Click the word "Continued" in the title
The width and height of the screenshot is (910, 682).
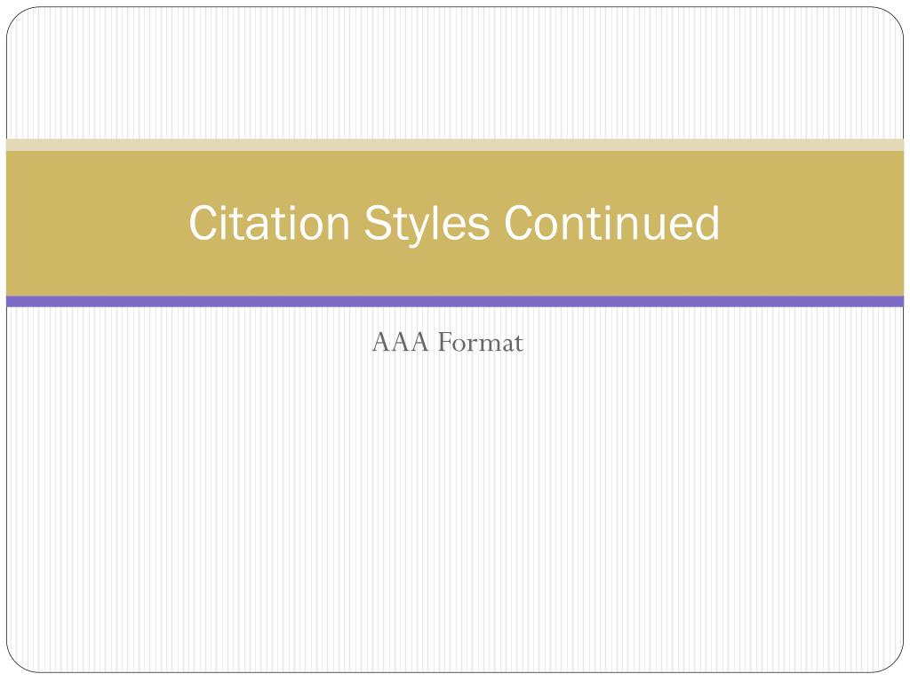click(x=611, y=223)
